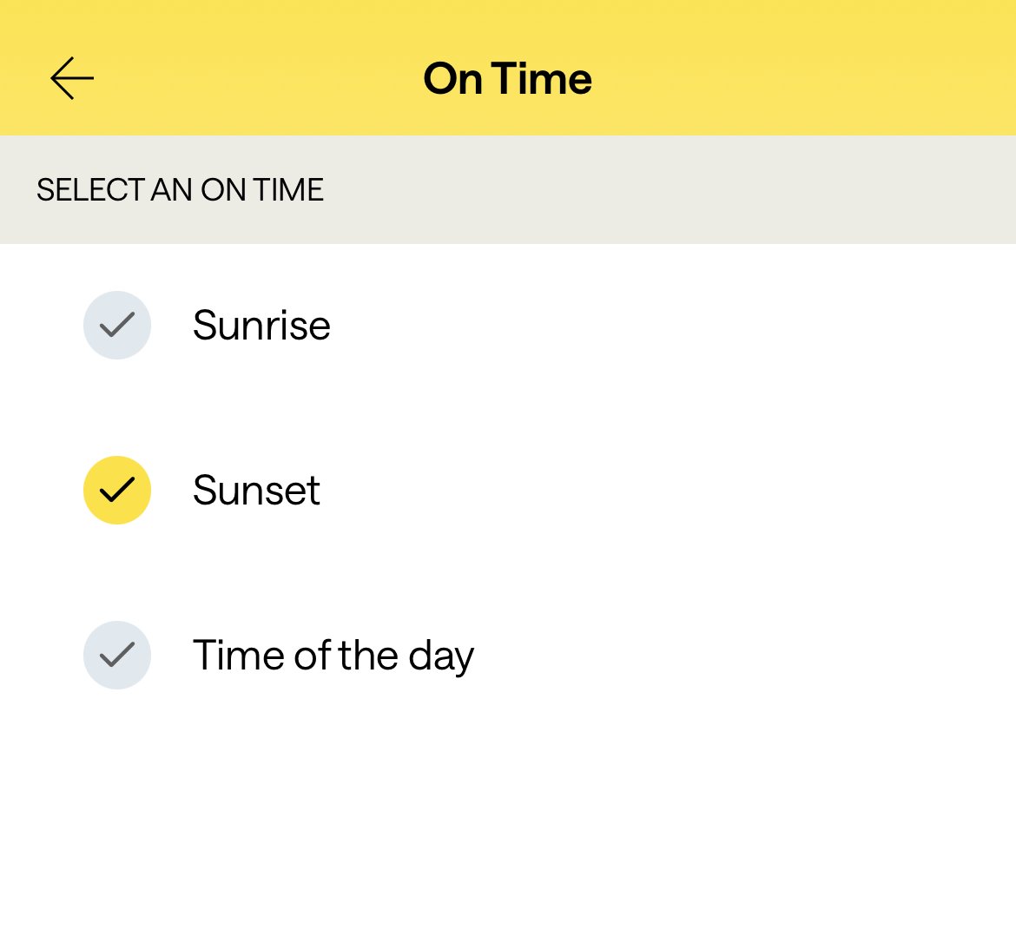Click the black checkmark beside Sunset
1016x930 pixels.
tap(117, 490)
